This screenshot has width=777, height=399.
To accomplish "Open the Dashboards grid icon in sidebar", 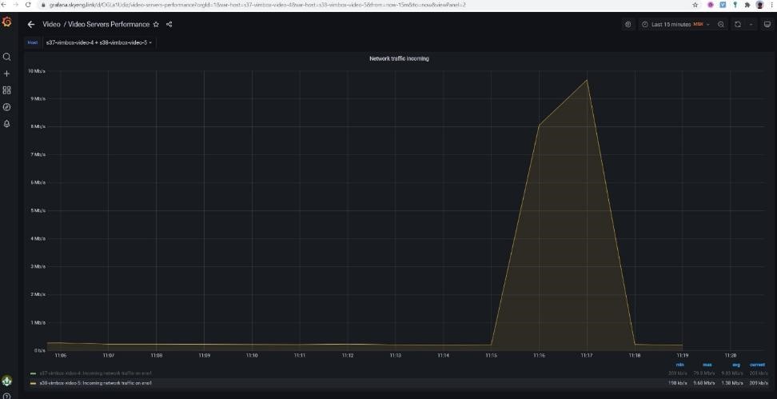I will pos(6,90).
